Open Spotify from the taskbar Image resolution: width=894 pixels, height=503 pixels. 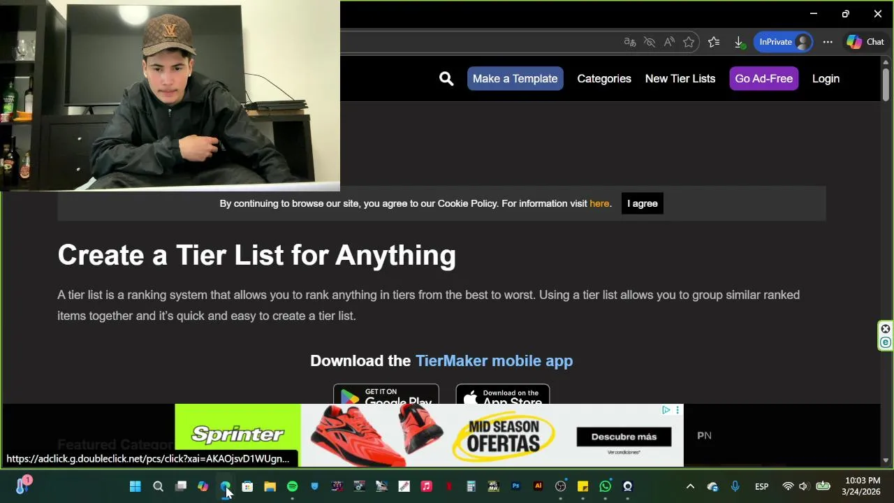(292, 486)
